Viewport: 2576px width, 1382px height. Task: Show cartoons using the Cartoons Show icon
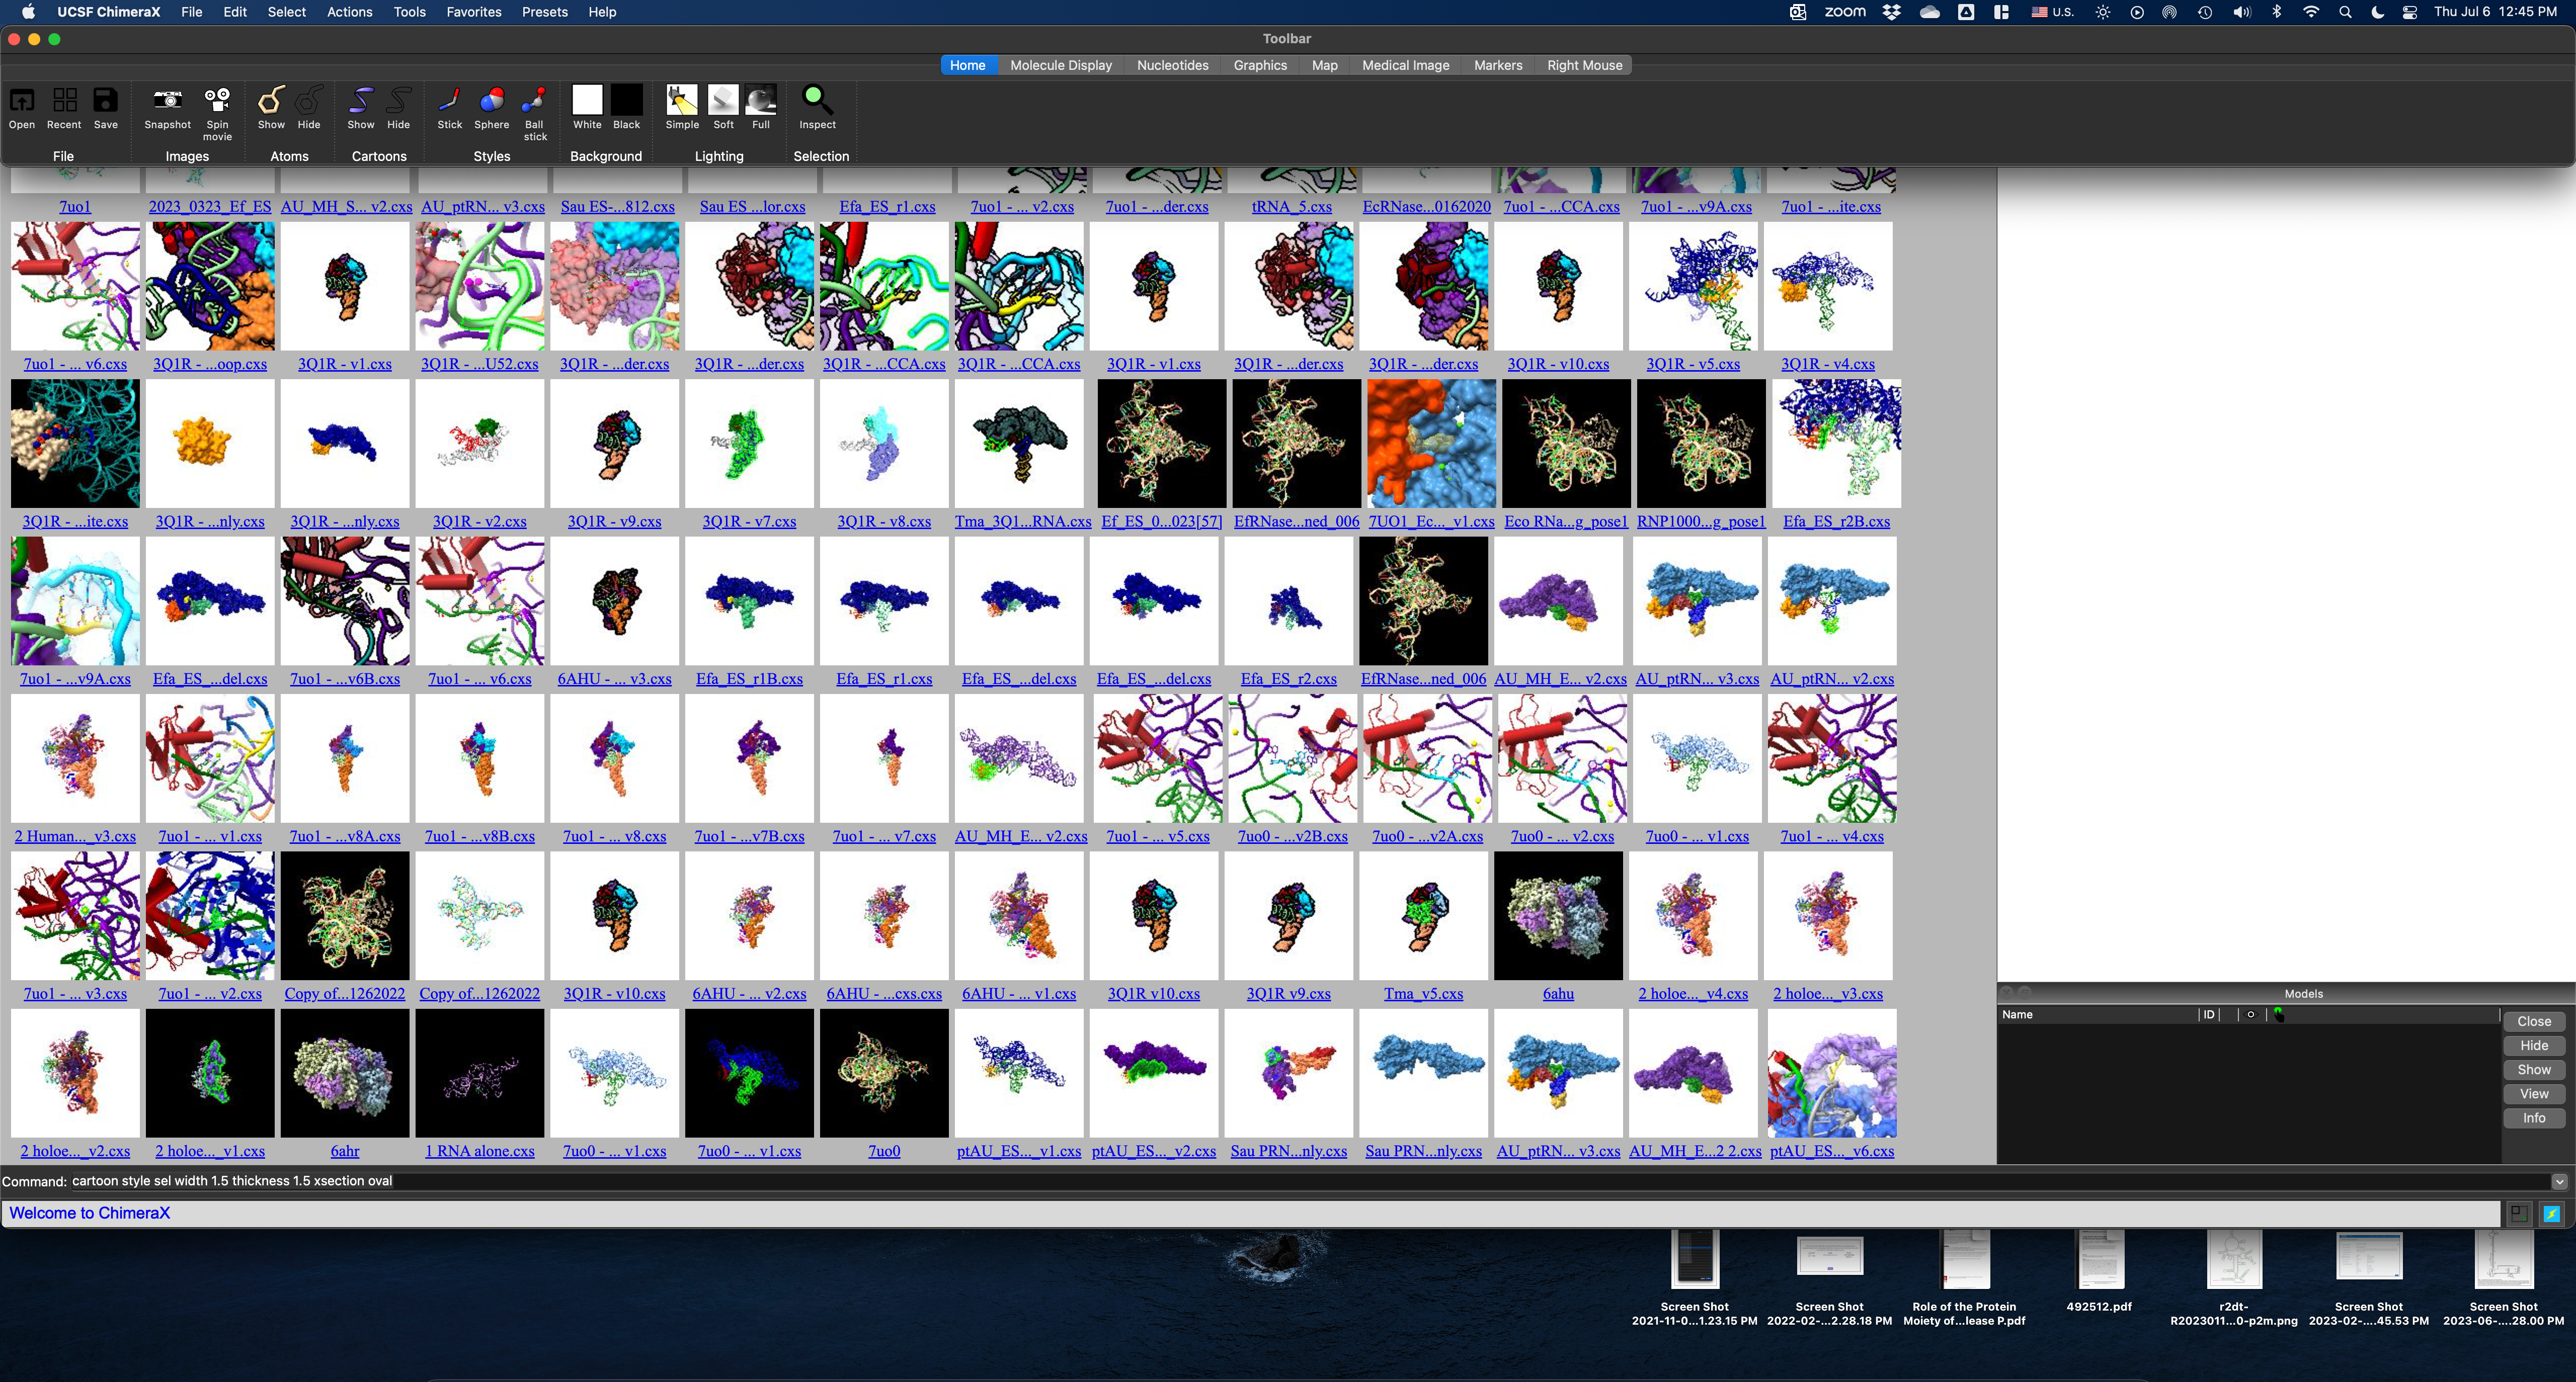coord(360,101)
